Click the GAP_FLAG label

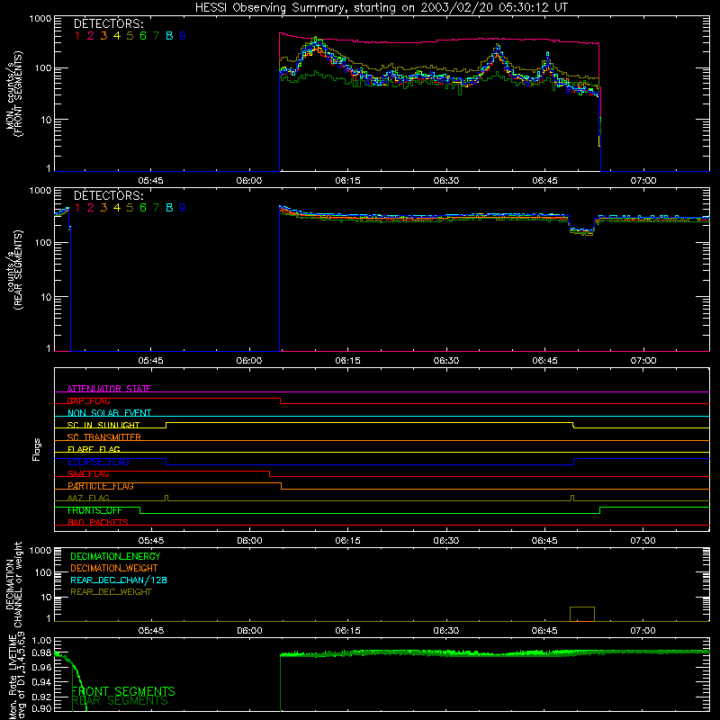pyautogui.click(x=88, y=400)
